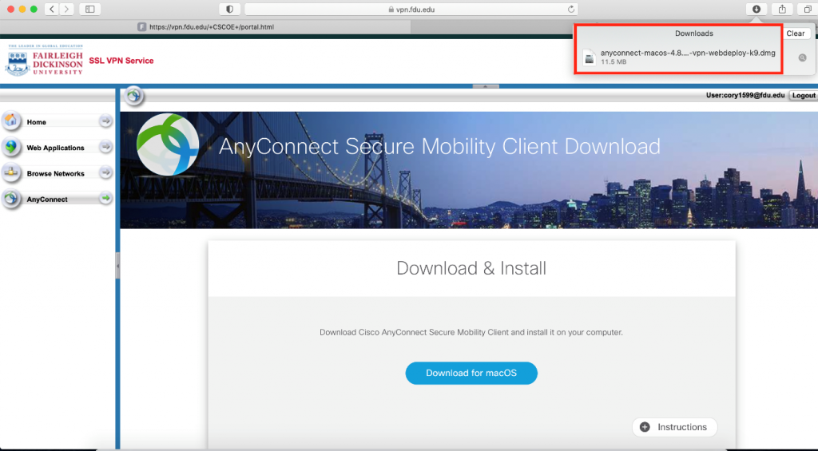
Task: Click the Home house icon
Action: tap(11, 121)
